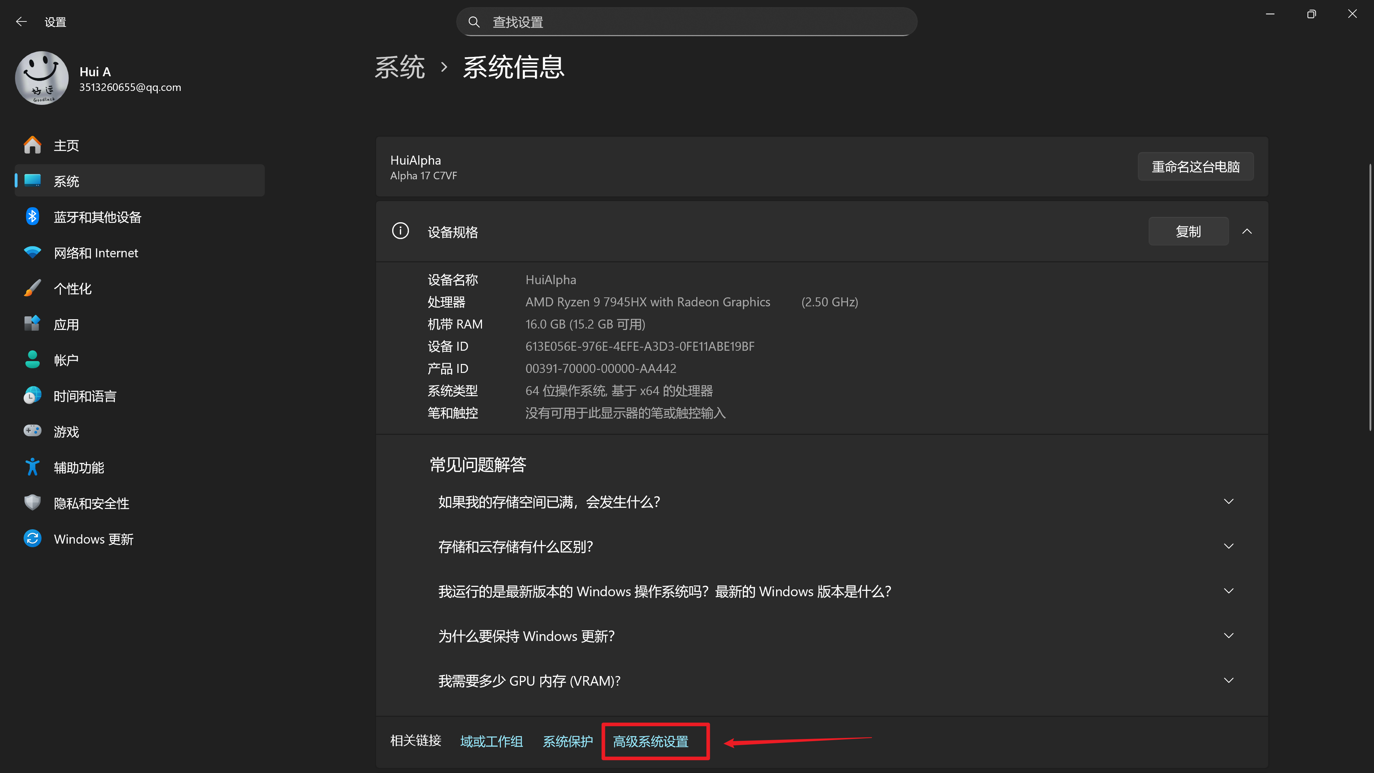Click the 重命名这台电脑 button
This screenshot has width=1374, height=773.
point(1195,166)
